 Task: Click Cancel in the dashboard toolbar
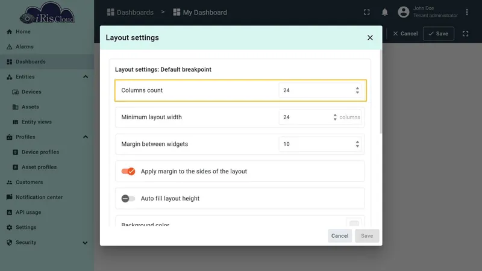point(405,34)
